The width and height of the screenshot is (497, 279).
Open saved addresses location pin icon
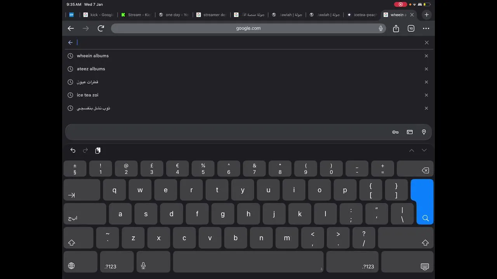(424, 132)
